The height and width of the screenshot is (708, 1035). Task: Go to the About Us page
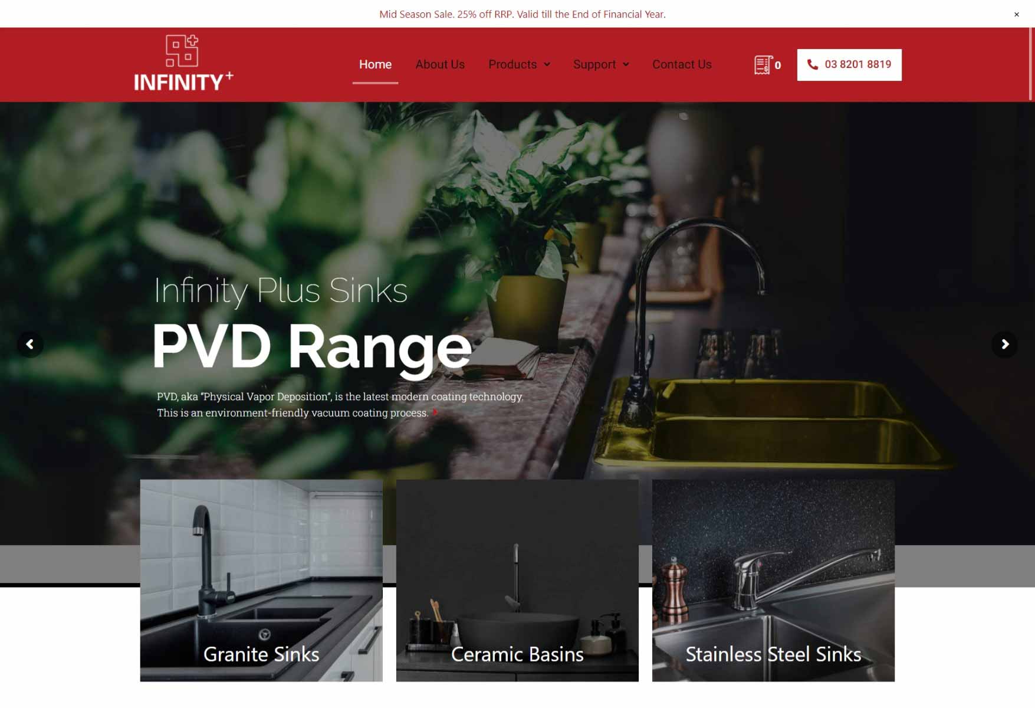[440, 64]
